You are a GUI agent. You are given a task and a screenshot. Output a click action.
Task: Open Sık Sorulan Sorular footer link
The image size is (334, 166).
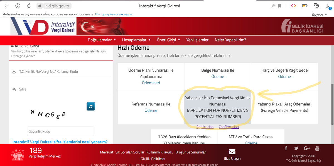130,152
